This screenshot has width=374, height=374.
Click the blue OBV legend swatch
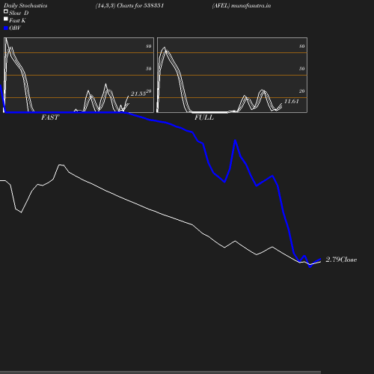tap(6, 28)
